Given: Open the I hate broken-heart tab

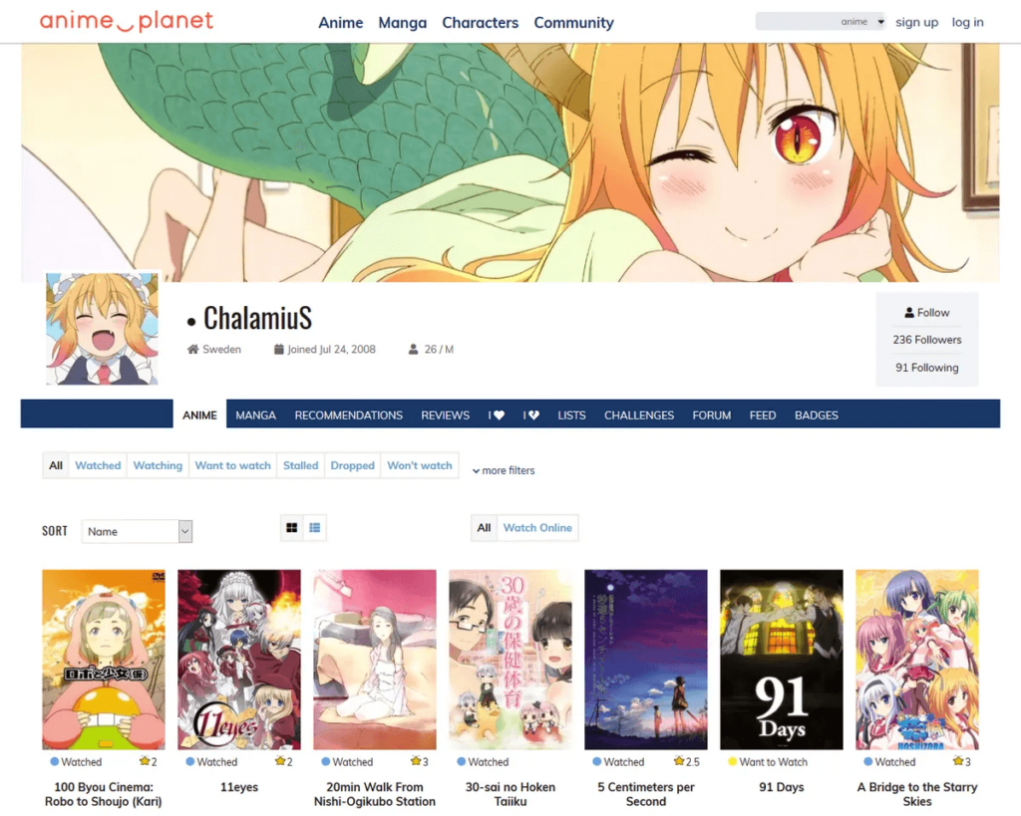Looking at the screenshot, I should coord(531,415).
